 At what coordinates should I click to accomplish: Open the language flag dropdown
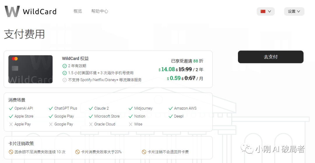(266, 11)
